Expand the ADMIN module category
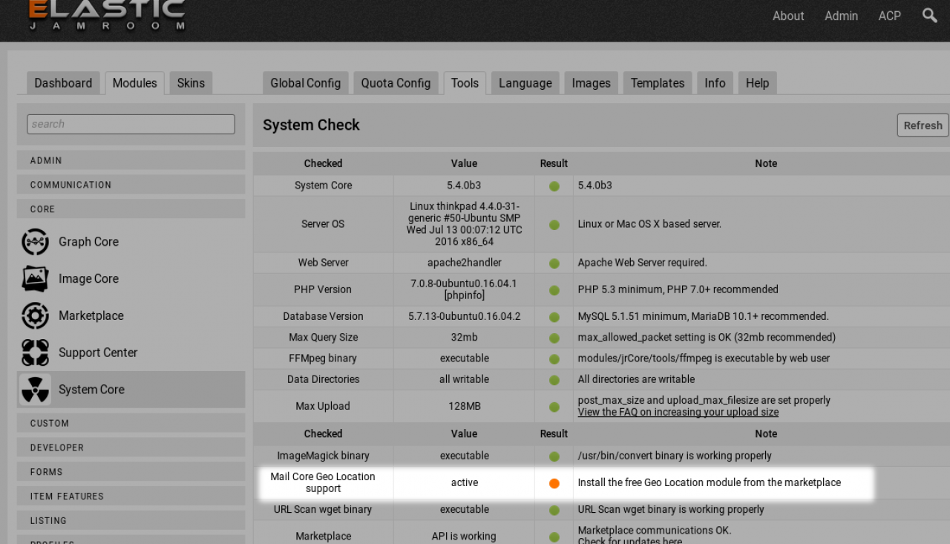Viewport: 950px width, 544px height. [x=131, y=160]
